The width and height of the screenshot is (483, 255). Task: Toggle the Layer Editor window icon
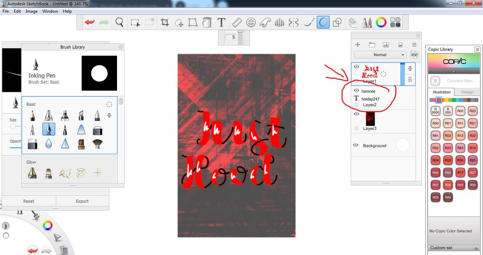pyautogui.click(x=353, y=23)
